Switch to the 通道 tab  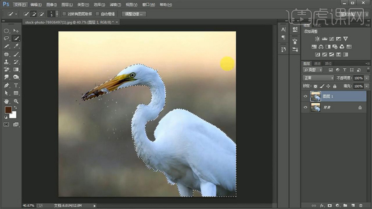click(x=317, y=63)
